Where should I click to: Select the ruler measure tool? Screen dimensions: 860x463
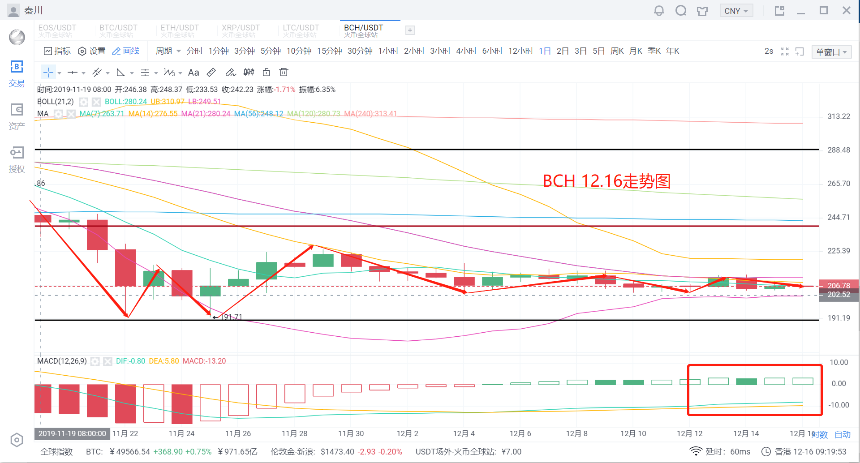tap(211, 72)
